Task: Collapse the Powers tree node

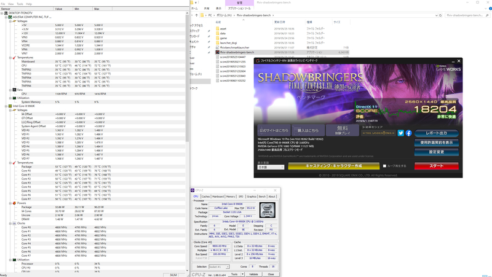Action: point(10,203)
